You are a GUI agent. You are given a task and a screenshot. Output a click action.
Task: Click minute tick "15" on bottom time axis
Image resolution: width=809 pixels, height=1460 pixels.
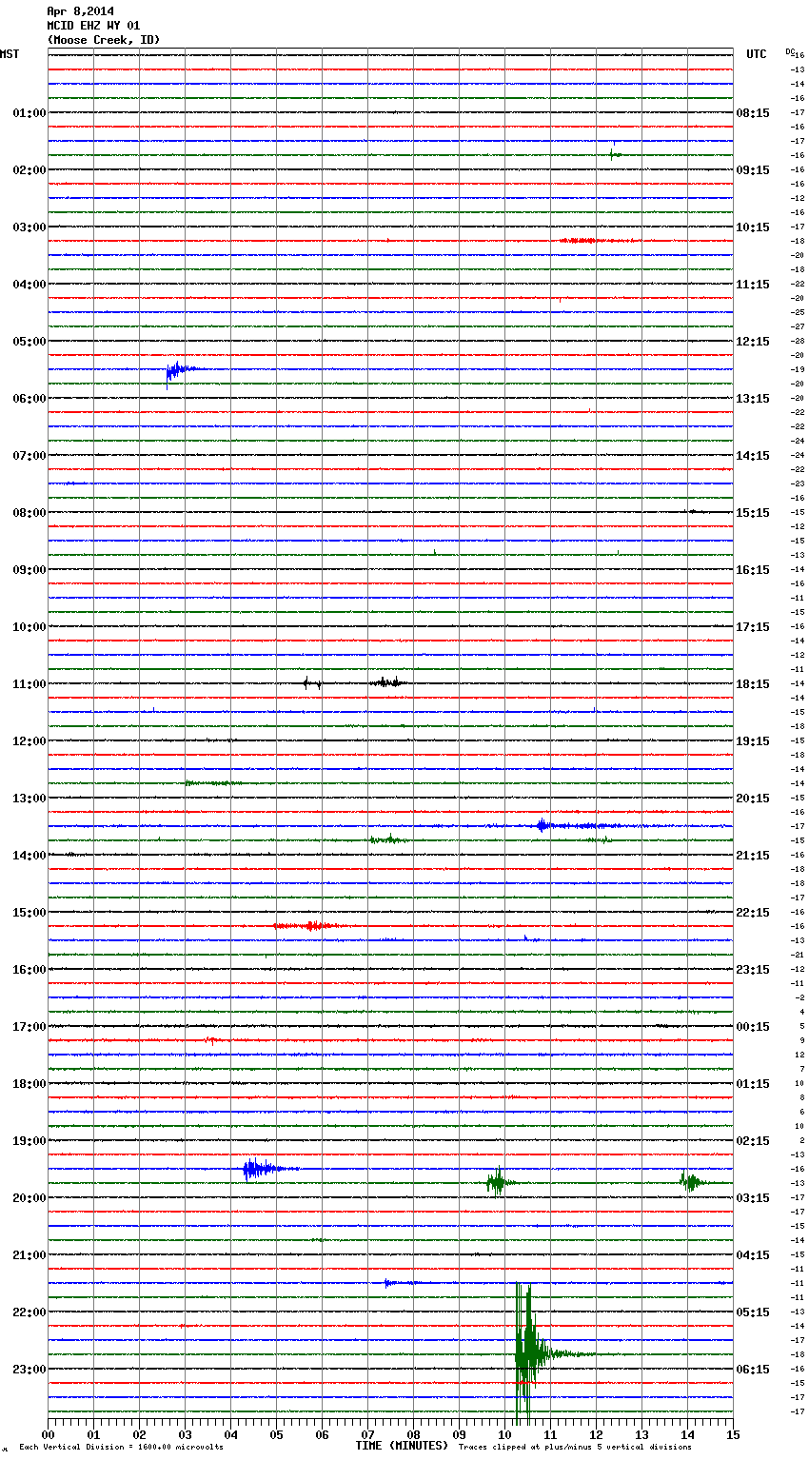click(733, 1434)
